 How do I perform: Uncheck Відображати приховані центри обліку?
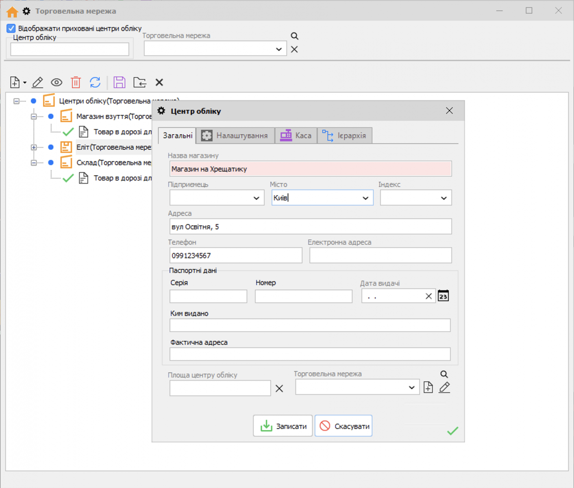[x=11, y=28]
